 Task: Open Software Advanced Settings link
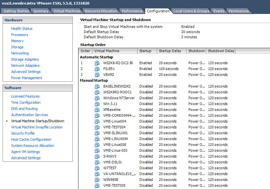[x=26, y=158]
